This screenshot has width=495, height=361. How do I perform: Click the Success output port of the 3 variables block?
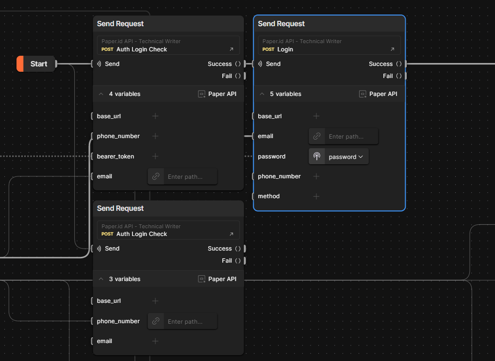coord(245,249)
